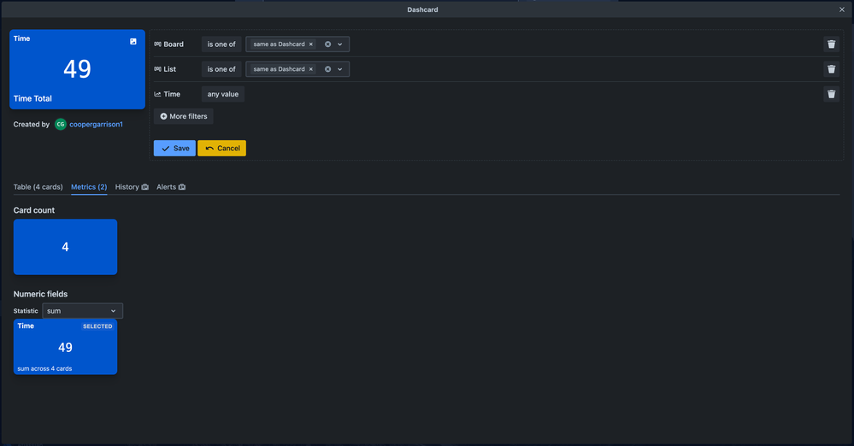Click the Time Total preview tile

77,69
